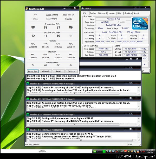Screen dimensions: 156x159
Task: Click the 'x 20.0' multiplier value
Action: [x=103, y=52]
